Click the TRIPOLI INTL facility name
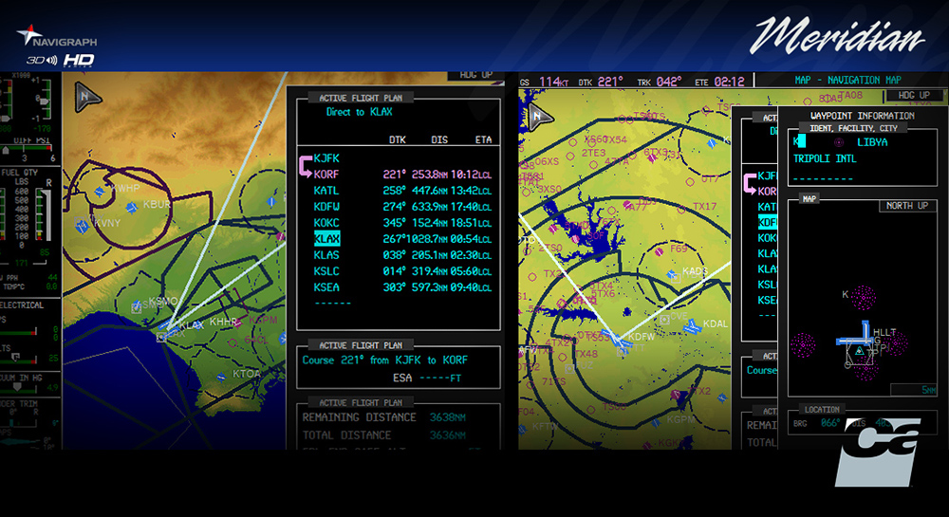This screenshot has height=517, width=949. [x=825, y=159]
